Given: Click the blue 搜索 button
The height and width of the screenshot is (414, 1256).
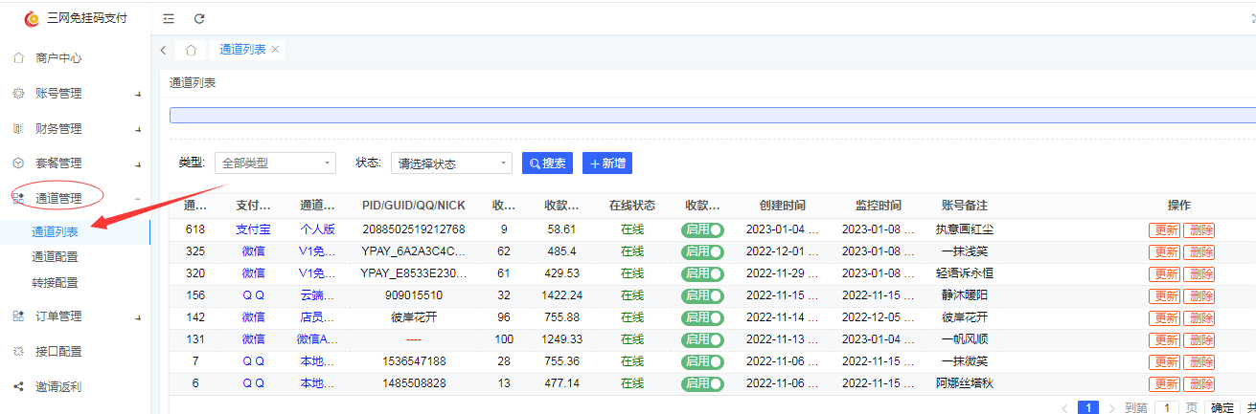Looking at the screenshot, I should pyautogui.click(x=548, y=163).
